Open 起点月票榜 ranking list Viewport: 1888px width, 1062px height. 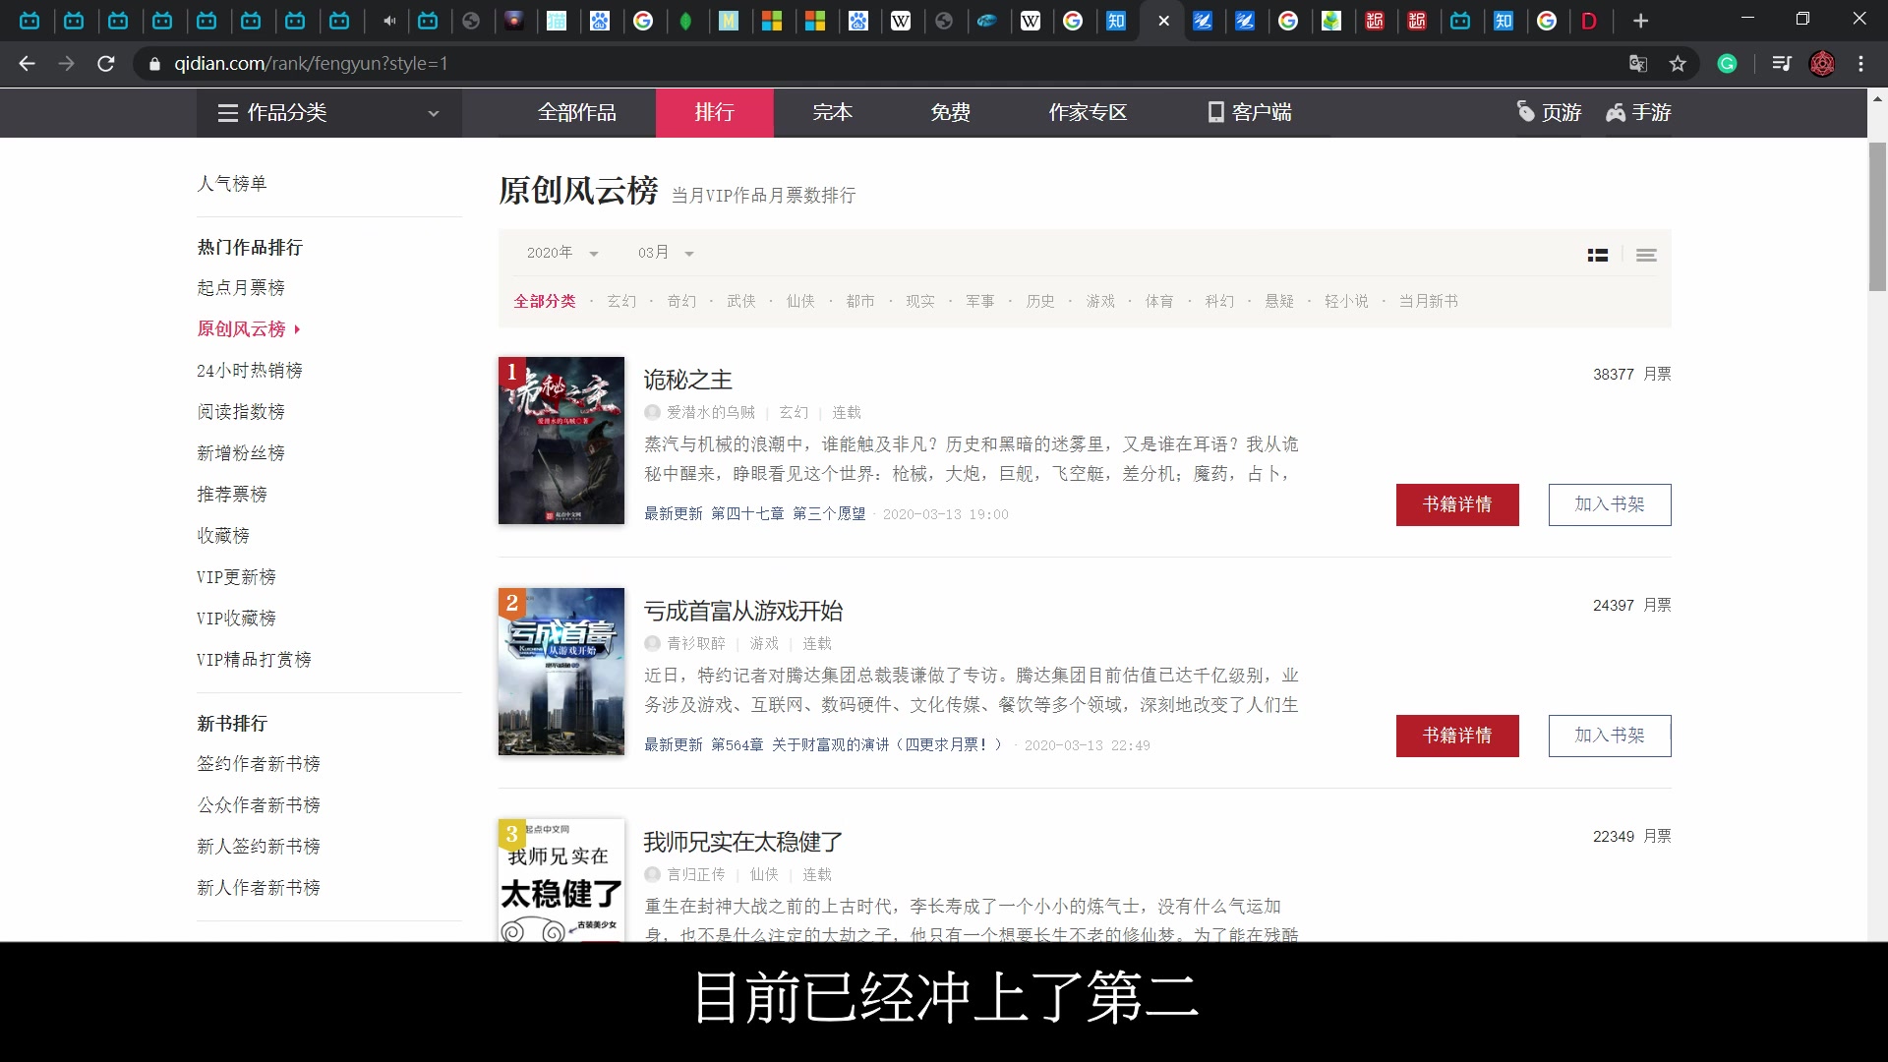[x=241, y=288]
